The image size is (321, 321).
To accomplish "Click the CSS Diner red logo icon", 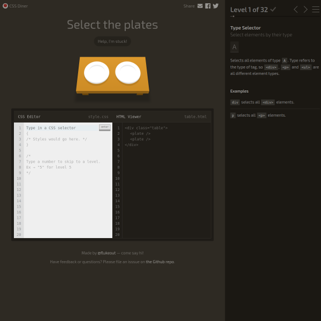I will pyautogui.click(x=5, y=6).
